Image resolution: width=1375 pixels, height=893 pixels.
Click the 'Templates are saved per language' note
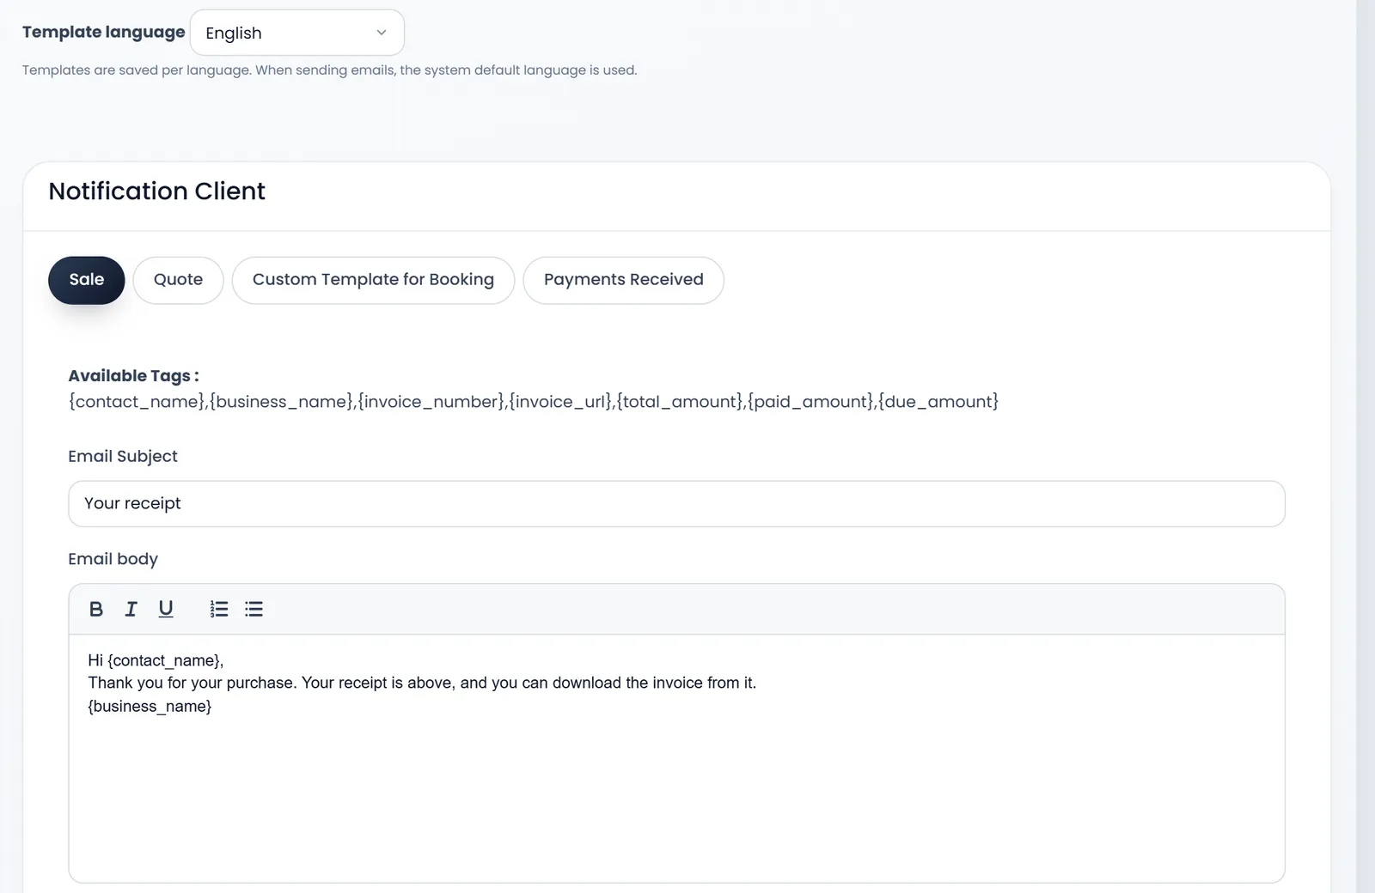[329, 70]
